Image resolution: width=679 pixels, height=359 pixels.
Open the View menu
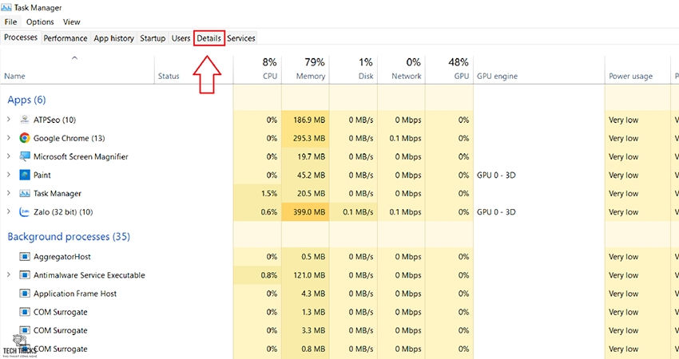71,22
